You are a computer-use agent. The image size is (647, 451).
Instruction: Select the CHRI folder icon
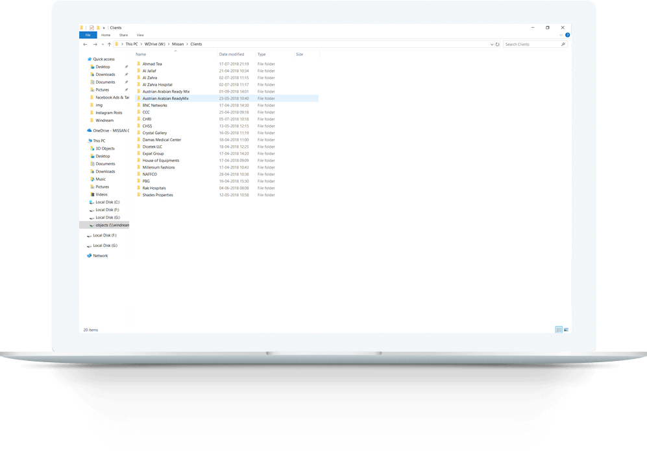139,119
